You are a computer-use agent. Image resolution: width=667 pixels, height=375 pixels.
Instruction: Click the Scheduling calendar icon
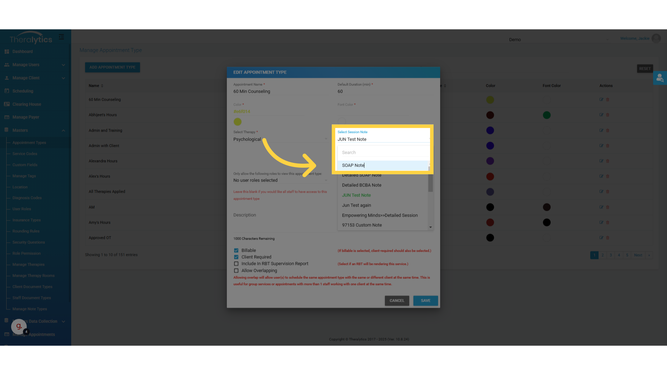click(7, 91)
